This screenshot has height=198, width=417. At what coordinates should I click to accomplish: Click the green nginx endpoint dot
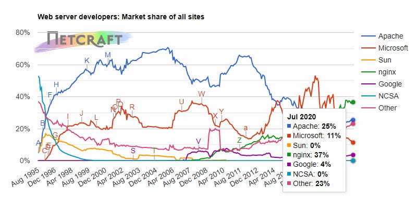(x=353, y=102)
